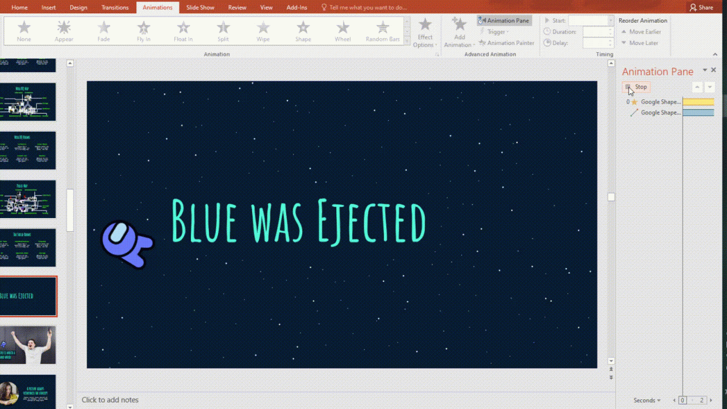Click the Tell me search box
This screenshot has width=727, height=409.
[x=364, y=7]
